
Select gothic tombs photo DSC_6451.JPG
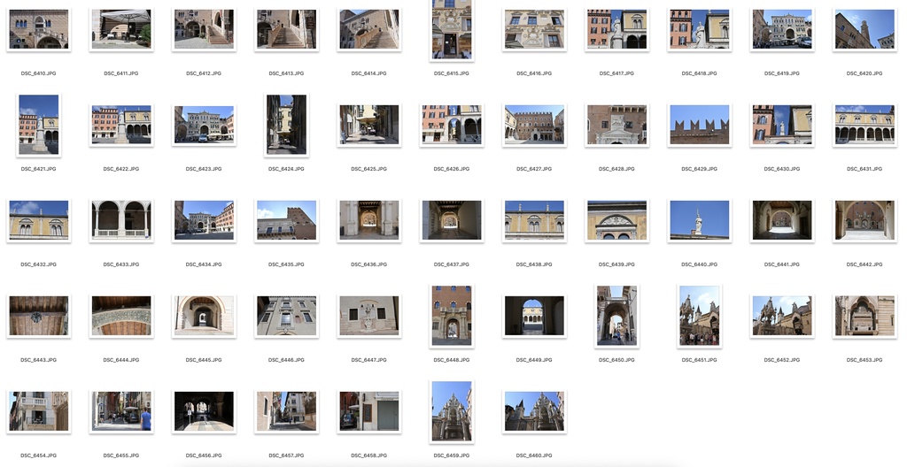700,316
